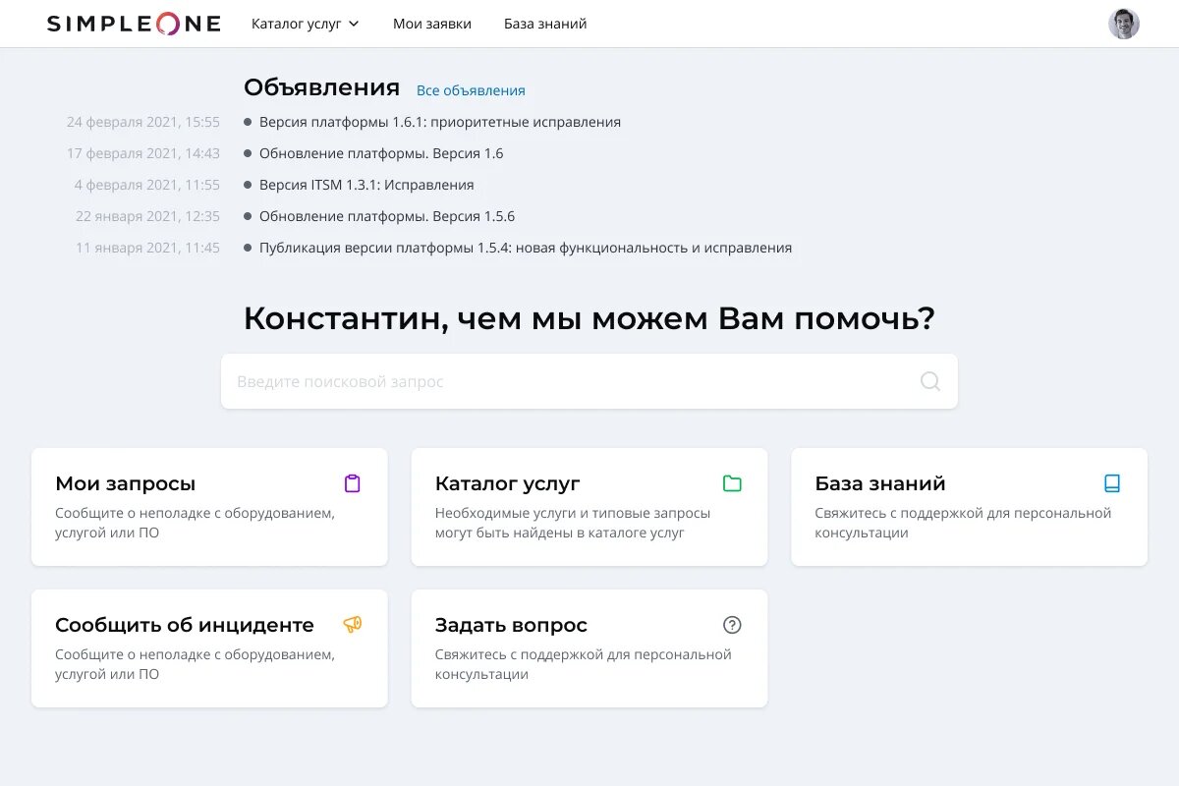Open the Сообщить об инциденте card

[x=209, y=648]
